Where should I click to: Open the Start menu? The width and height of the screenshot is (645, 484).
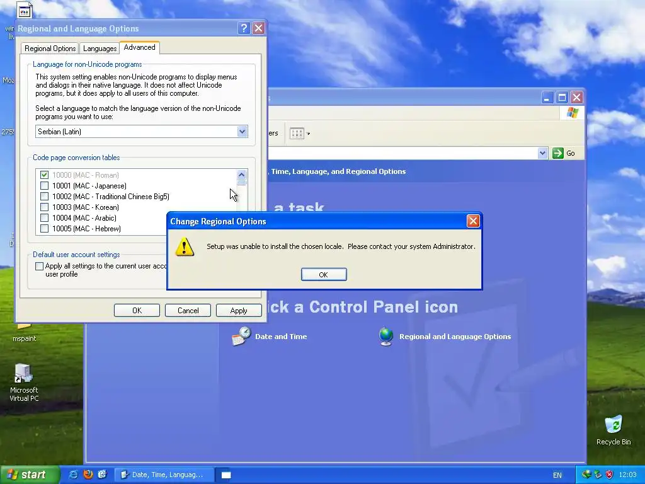(29, 475)
